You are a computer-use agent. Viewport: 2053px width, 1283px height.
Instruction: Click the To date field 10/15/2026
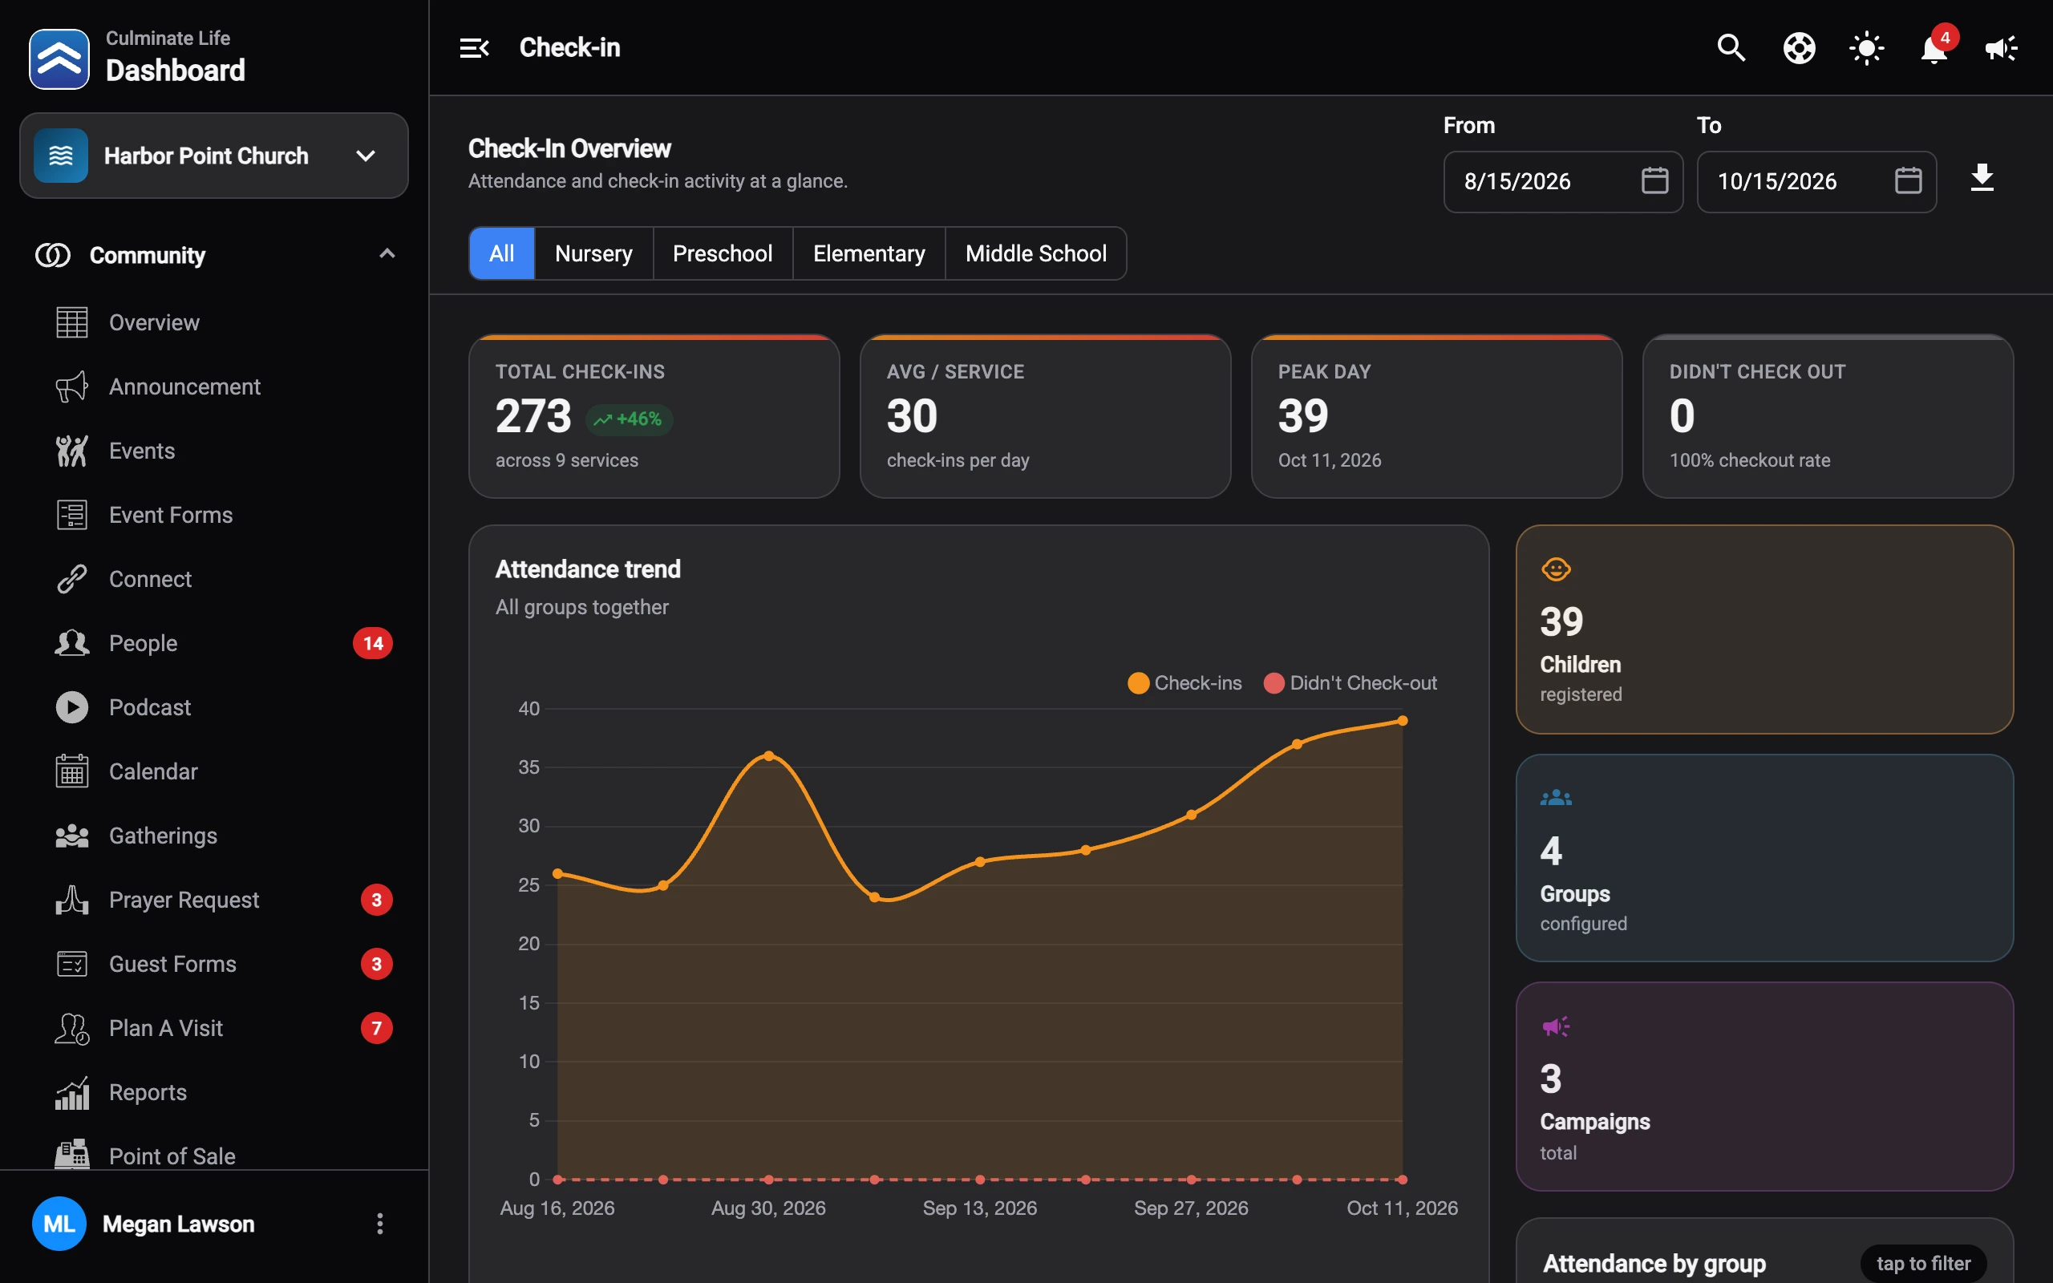(x=1816, y=181)
